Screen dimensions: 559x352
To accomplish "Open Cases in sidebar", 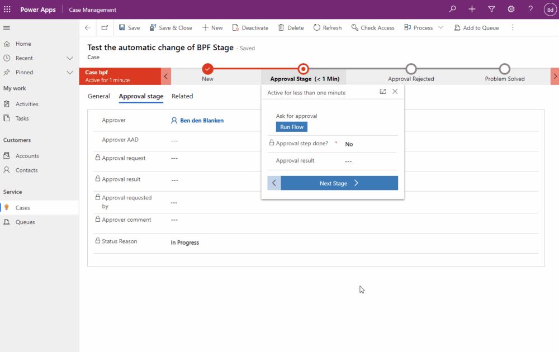I will coord(39,208).
